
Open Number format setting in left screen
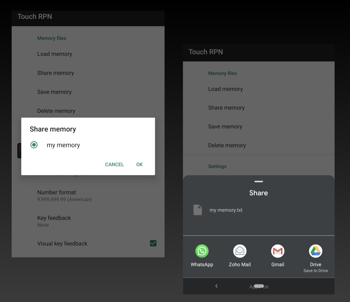point(88,196)
